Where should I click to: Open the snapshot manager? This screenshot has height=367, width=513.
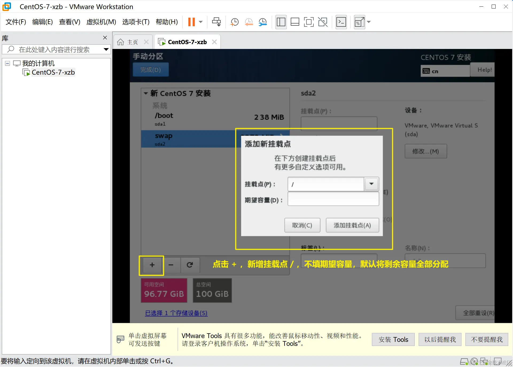pos(263,22)
